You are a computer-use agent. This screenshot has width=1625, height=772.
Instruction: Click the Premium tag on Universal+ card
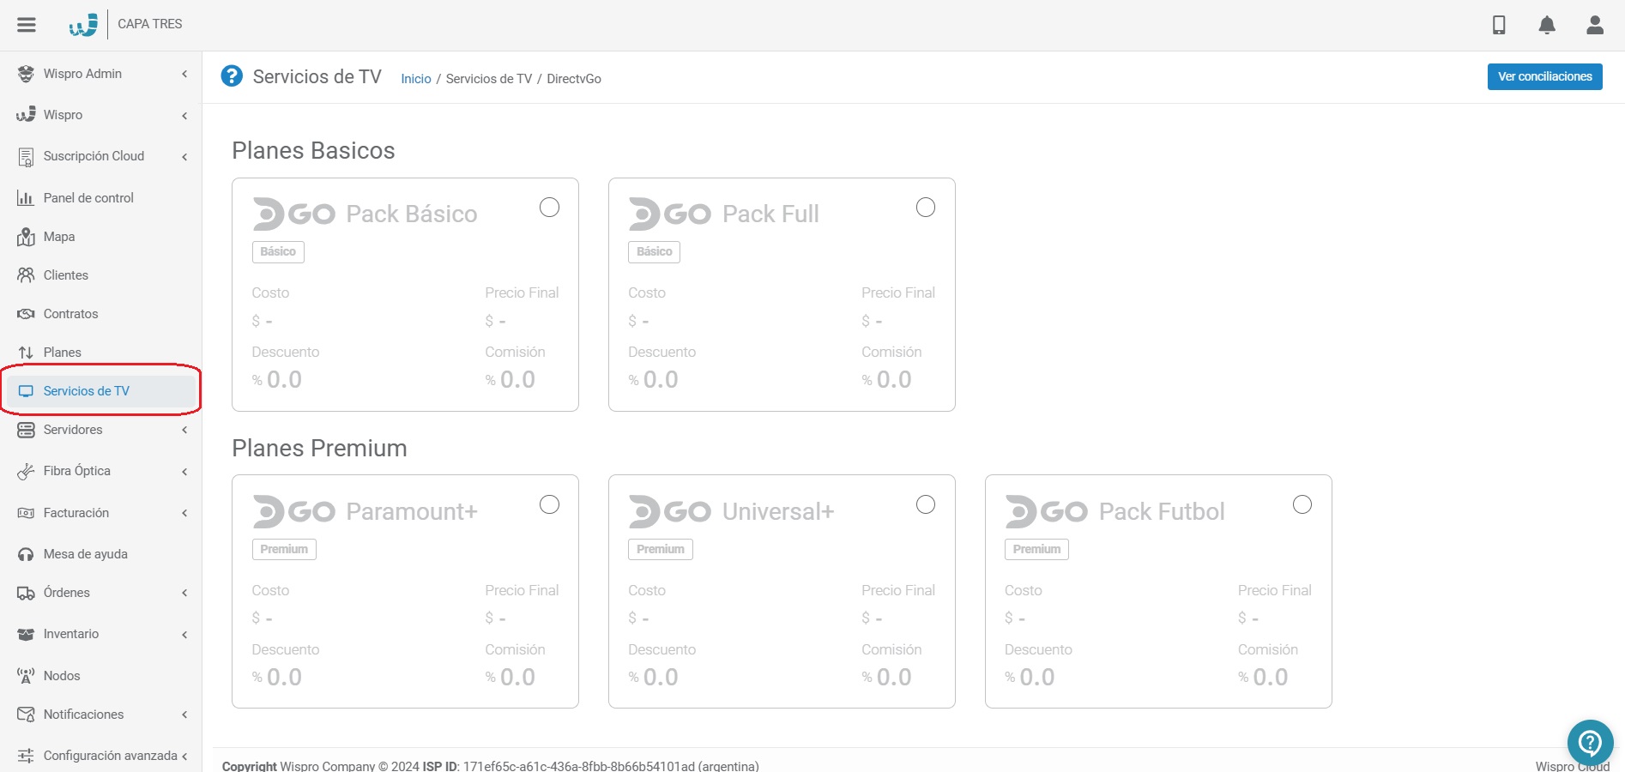(661, 550)
